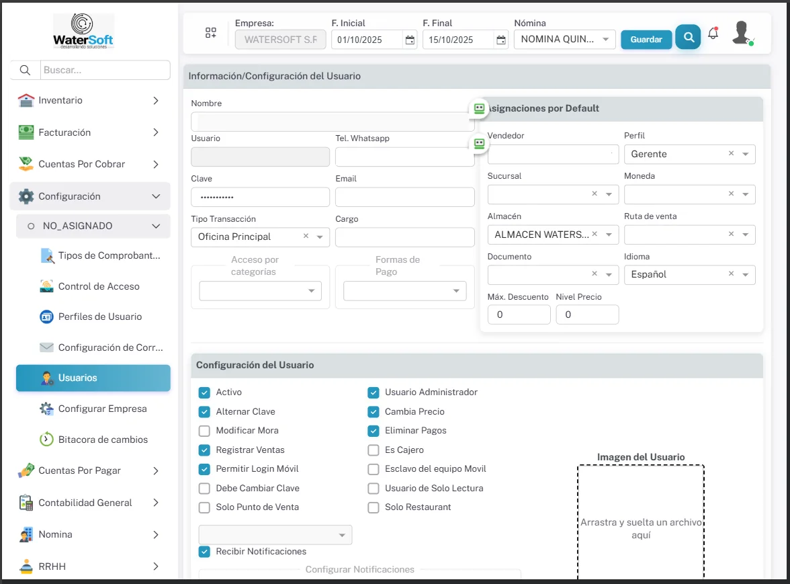790x584 pixels.
Task: Click the Inventario warehouse icon
Action: [26, 100]
